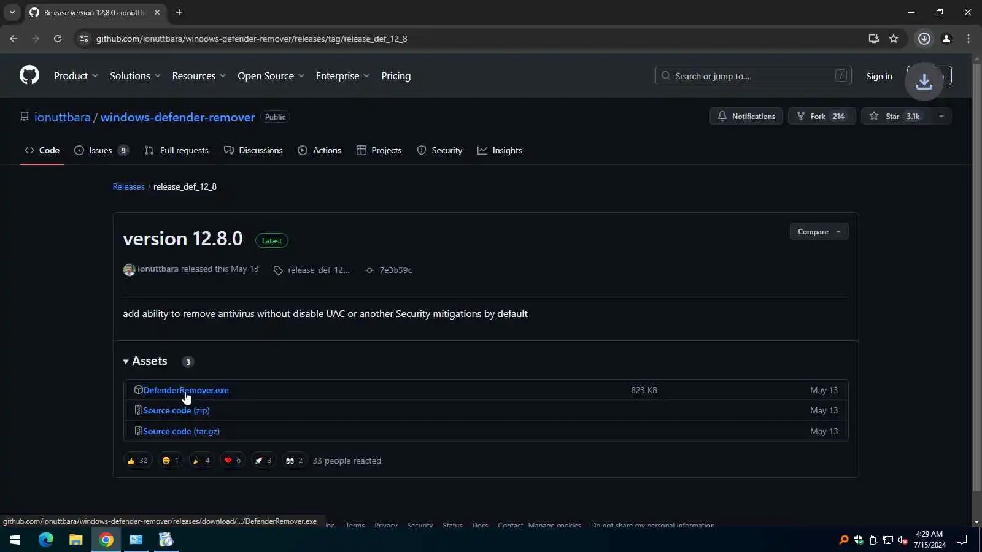Image resolution: width=982 pixels, height=552 pixels.
Task: Click the Chrome taskbar icon
Action: pos(106,540)
